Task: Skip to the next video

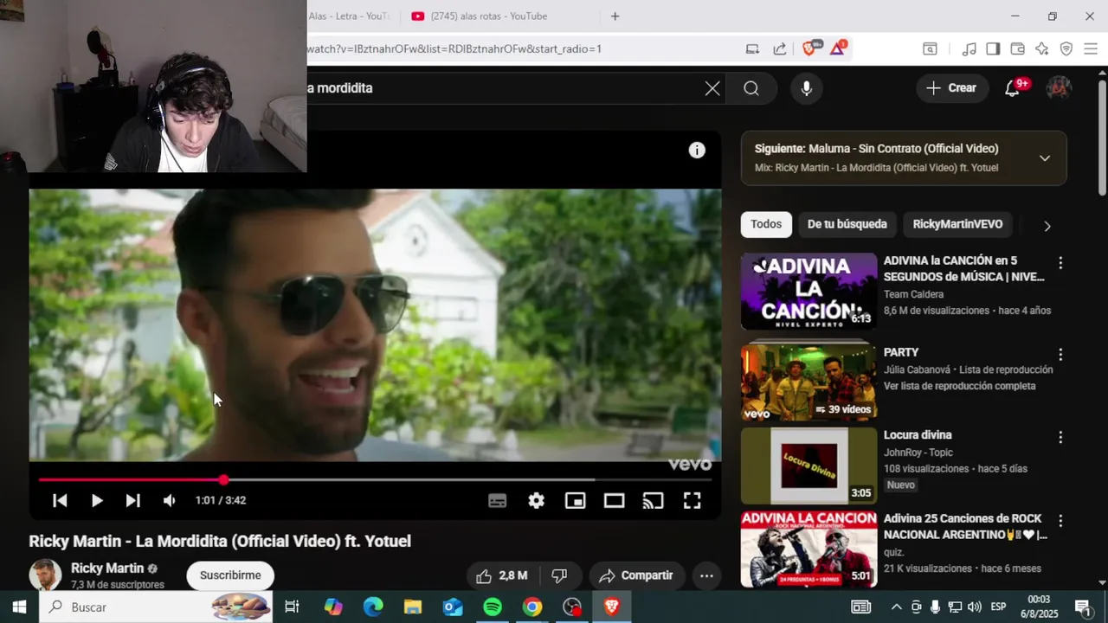Action: pos(132,500)
